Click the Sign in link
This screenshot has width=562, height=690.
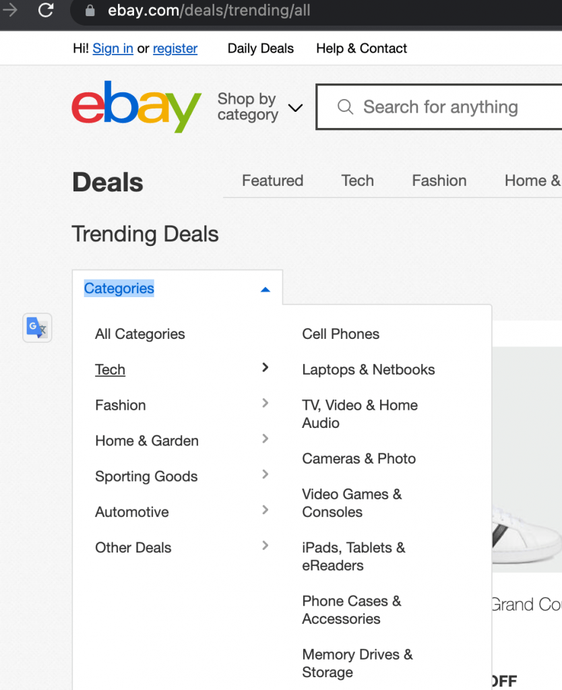113,49
